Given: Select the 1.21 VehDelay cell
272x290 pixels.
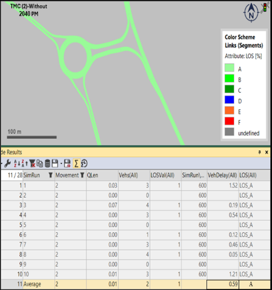Looking at the screenshot, I should point(223,274).
